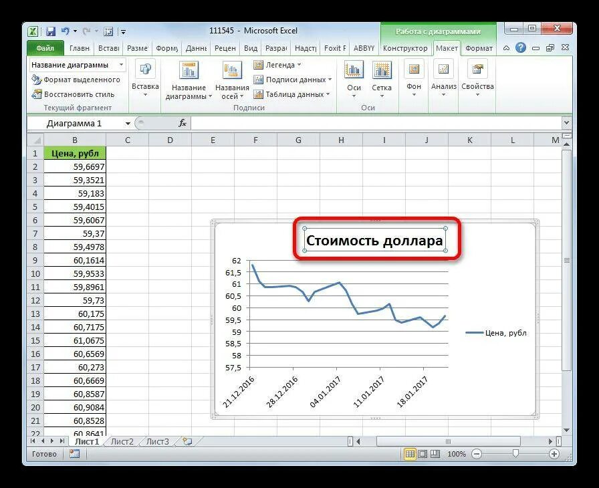Click the Названия осей ribbon icon
The image size is (599, 488).
232,70
